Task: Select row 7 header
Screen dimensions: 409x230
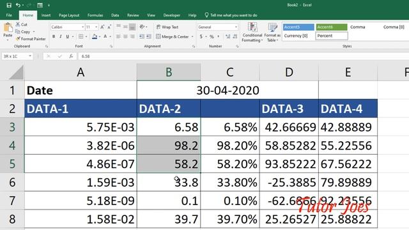Action: (12, 201)
